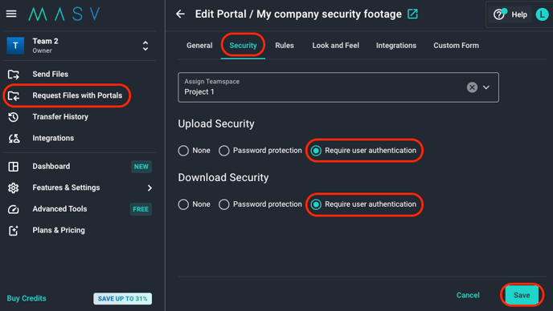Expand Features & Settings submenu chevron
The height and width of the screenshot is (311, 553).
tap(150, 188)
